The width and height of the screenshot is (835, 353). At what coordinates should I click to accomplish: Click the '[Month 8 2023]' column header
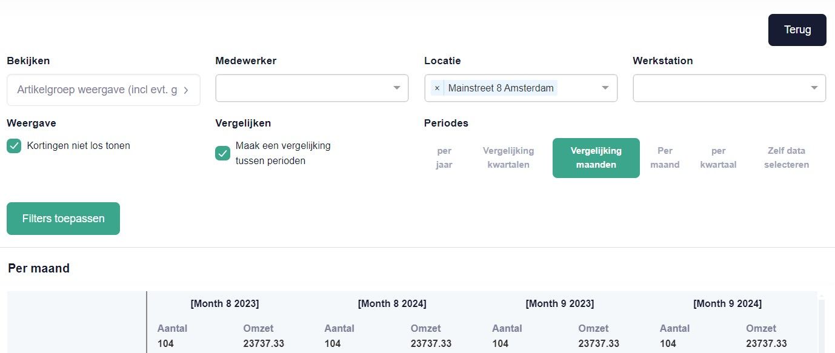[x=225, y=303]
